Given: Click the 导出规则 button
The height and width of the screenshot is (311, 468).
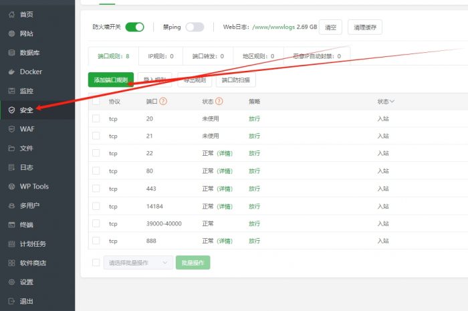Looking at the screenshot, I should click(x=195, y=80).
